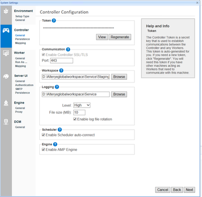The height and width of the screenshot is (197, 202).
Task: Click the Worker section heading
Action: pyautogui.click(x=19, y=53)
